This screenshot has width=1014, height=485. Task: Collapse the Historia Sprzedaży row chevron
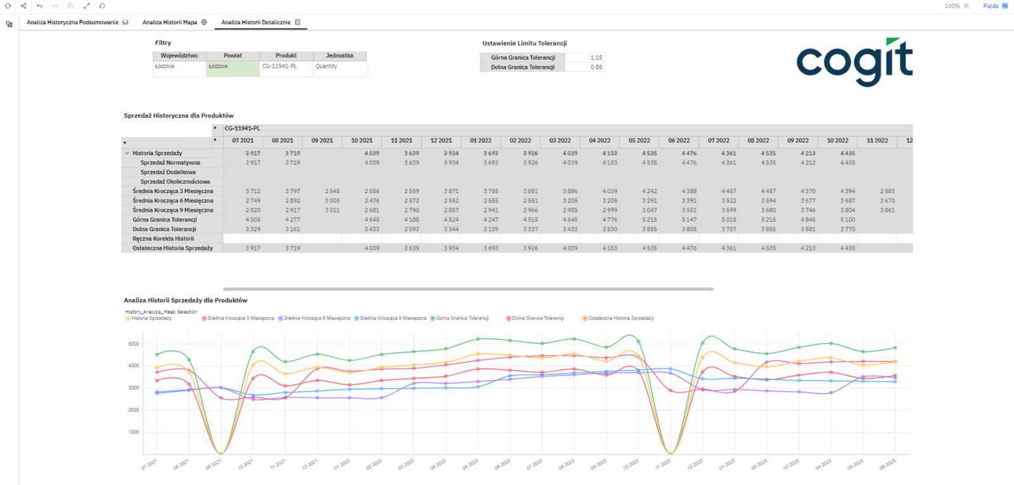pyautogui.click(x=127, y=153)
